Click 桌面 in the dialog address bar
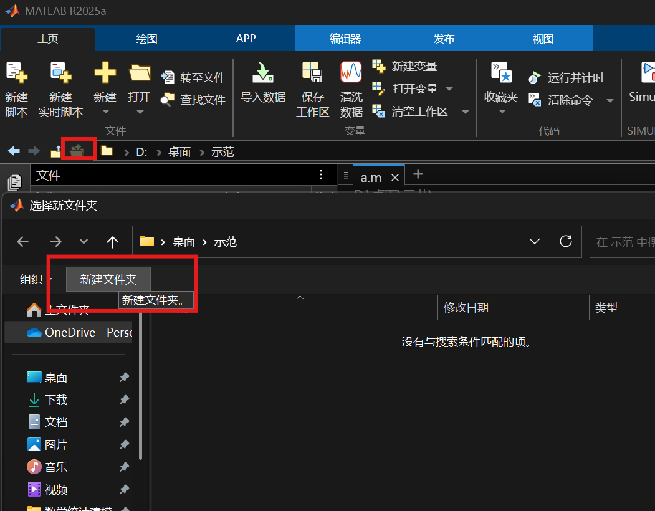 [x=183, y=242]
